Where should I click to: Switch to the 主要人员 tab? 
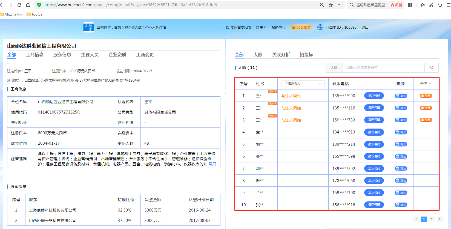pyautogui.click(x=90, y=55)
